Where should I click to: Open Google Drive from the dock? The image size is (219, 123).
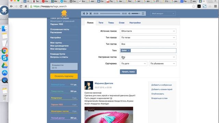coord(4,65)
